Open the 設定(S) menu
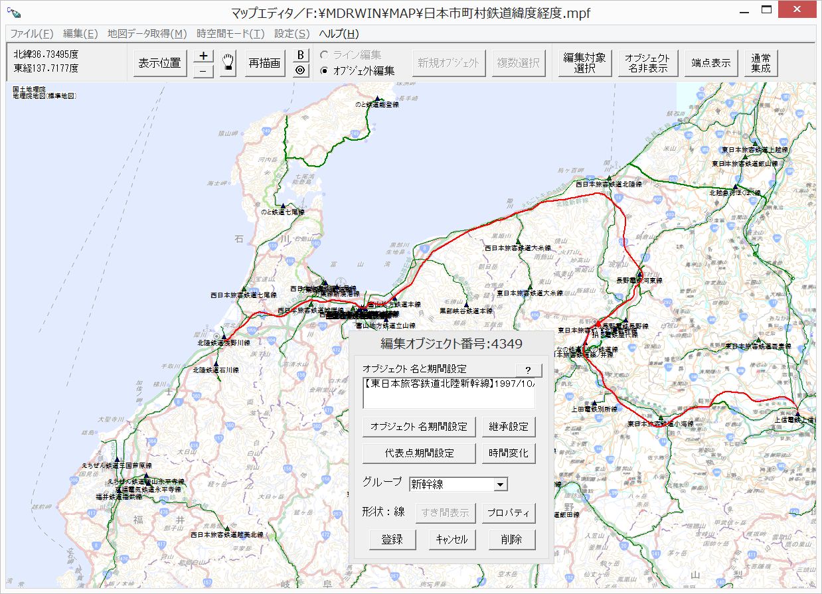This screenshot has height=594, width=822. (x=291, y=34)
